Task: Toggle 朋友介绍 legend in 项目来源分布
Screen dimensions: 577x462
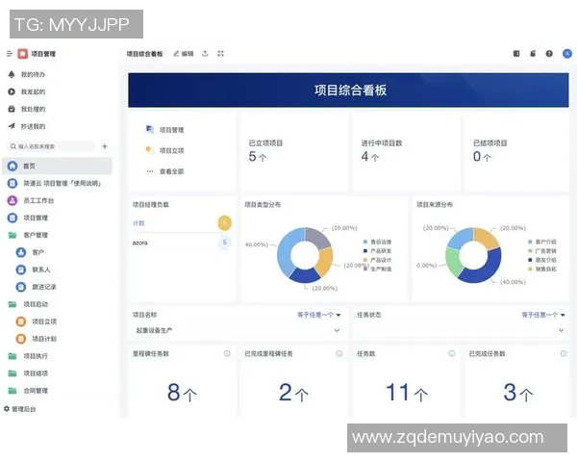Action: pyautogui.click(x=542, y=260)
